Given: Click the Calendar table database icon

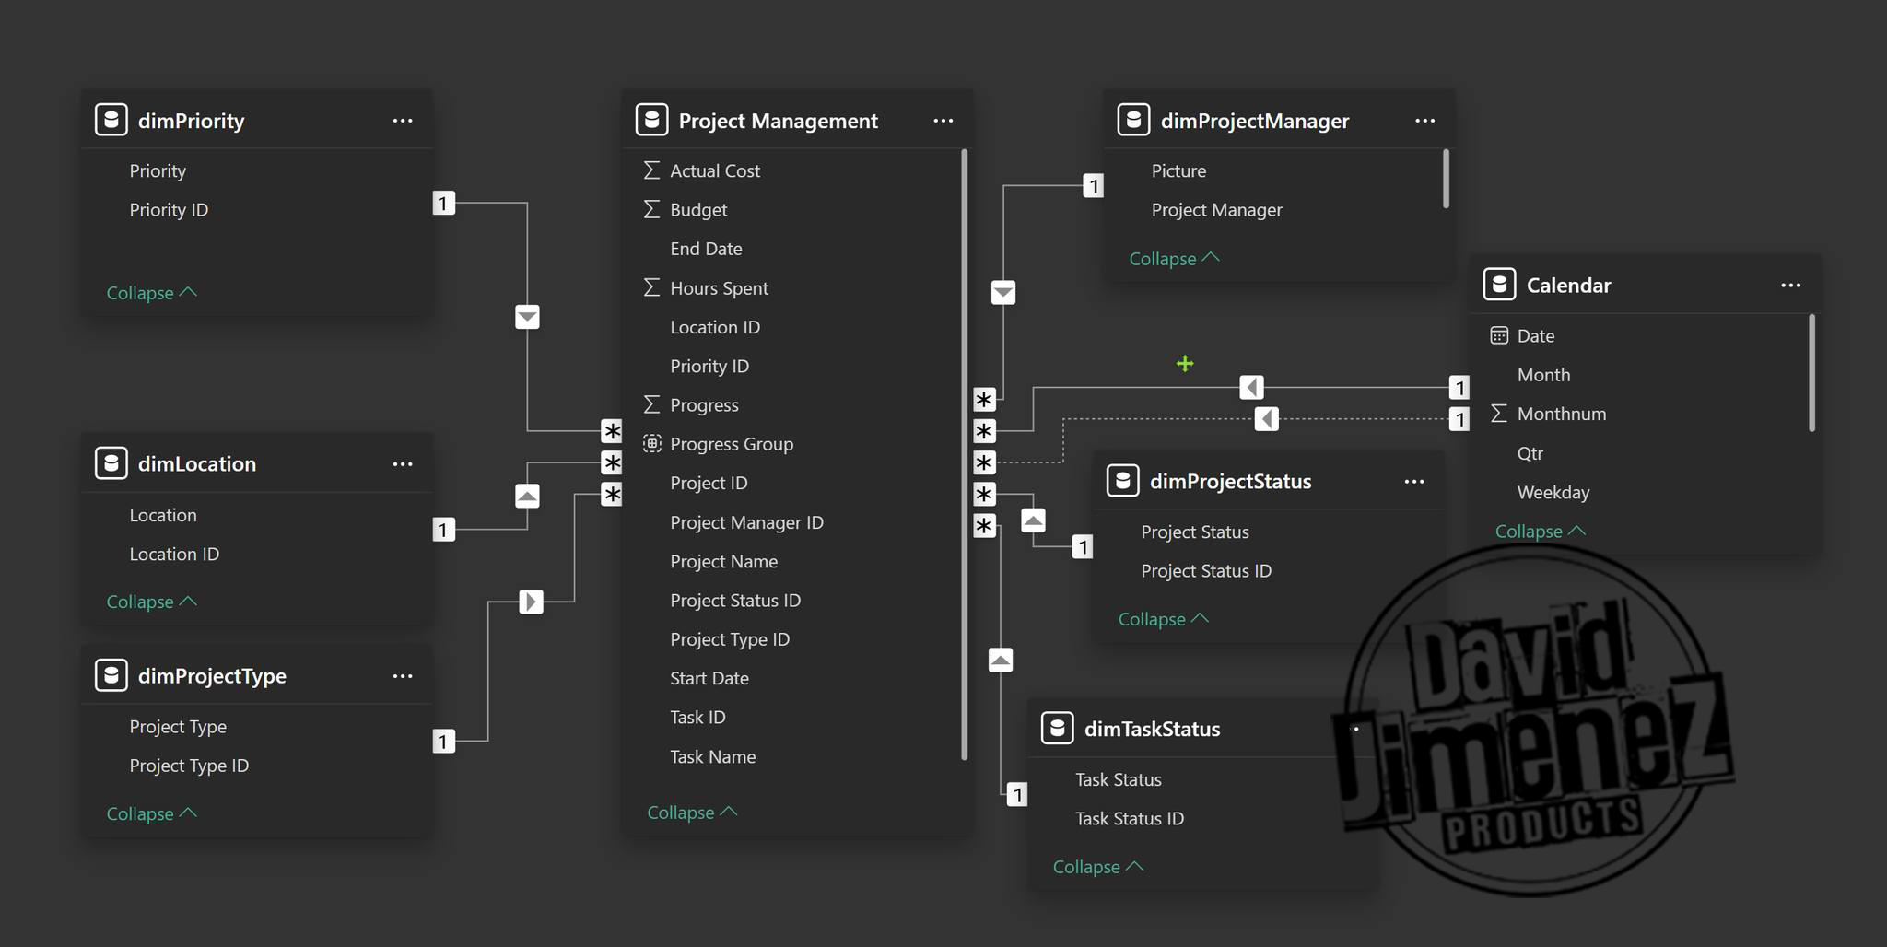Looking at the screenshot, I should click(1499, 285).
